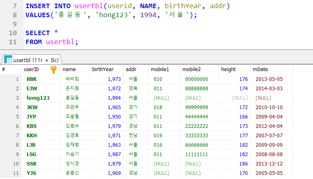The image size is (313, 179).
Task: Click the primary key icon in userID header
Action: [x=53, y=70]
